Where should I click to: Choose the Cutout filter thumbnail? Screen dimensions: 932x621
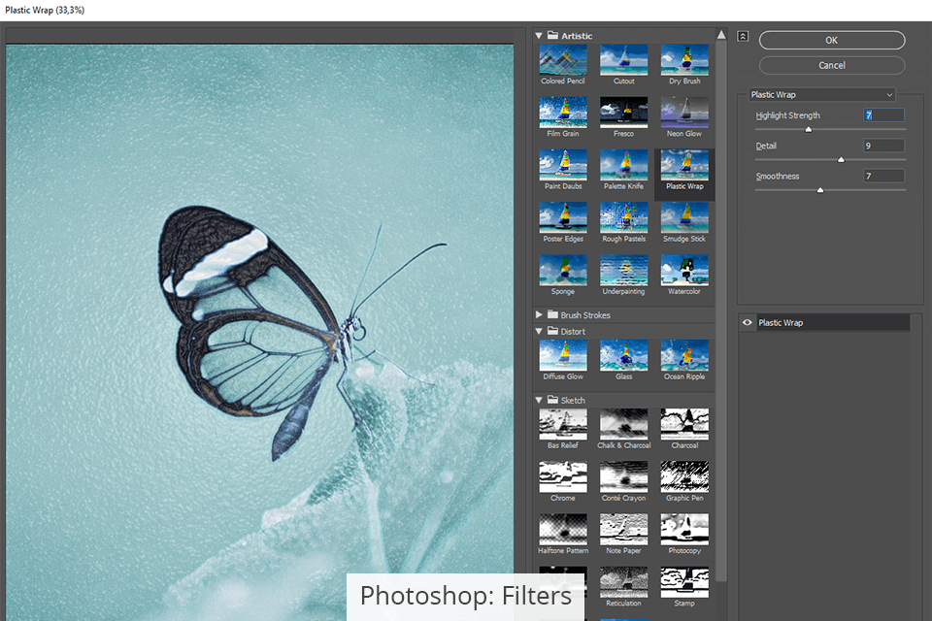(623, 60)
